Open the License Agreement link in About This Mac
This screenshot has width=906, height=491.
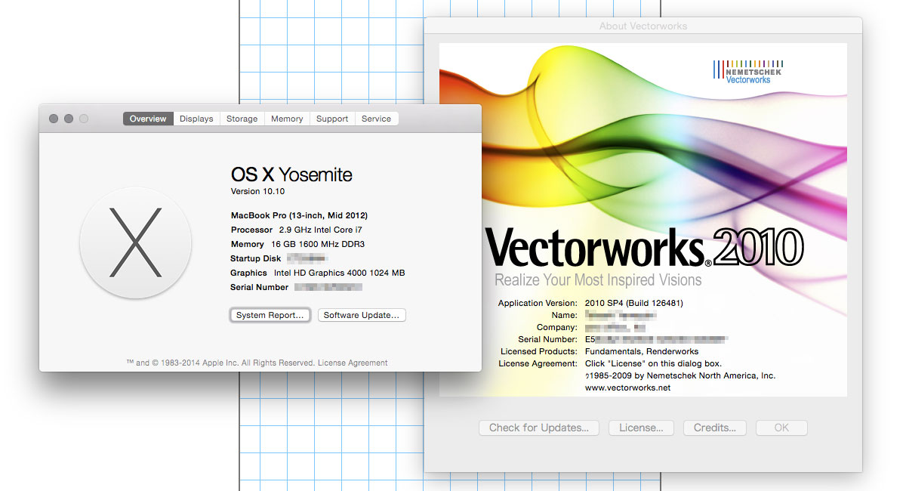click(x=353, y=363)
